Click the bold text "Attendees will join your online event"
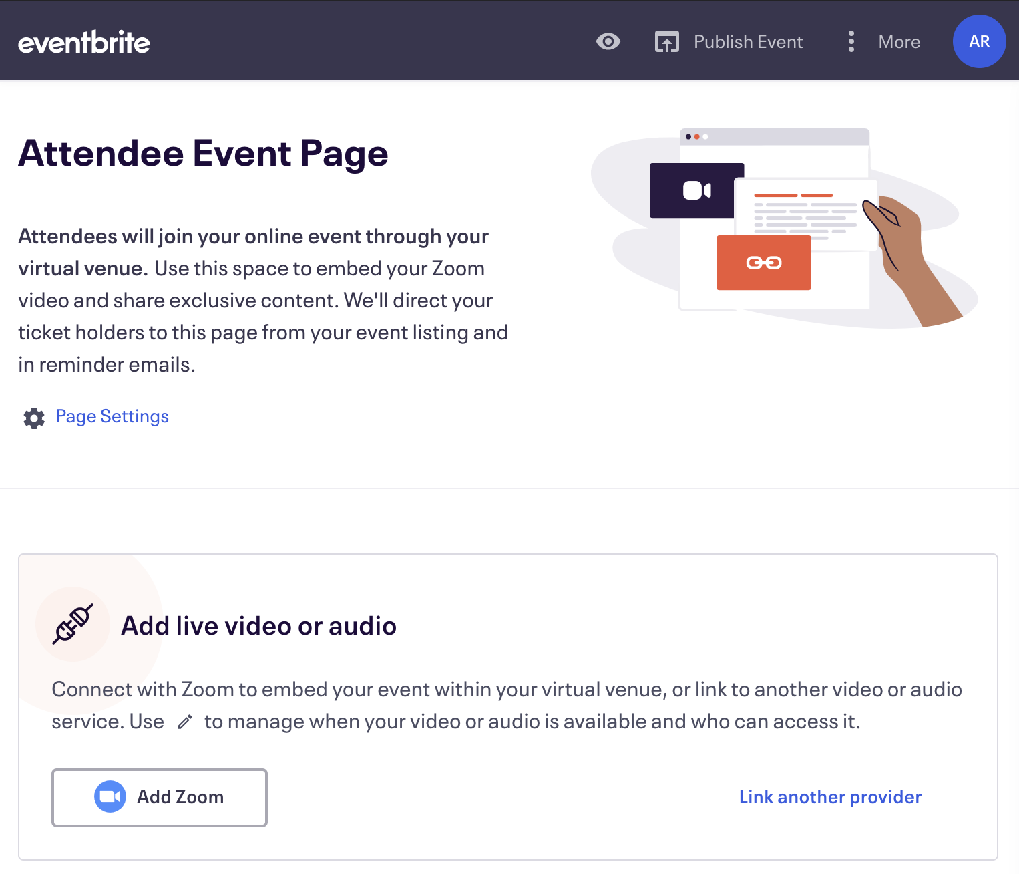This screenshot has height=874, width=1019. pyautogui.click(x=189, y=236)
